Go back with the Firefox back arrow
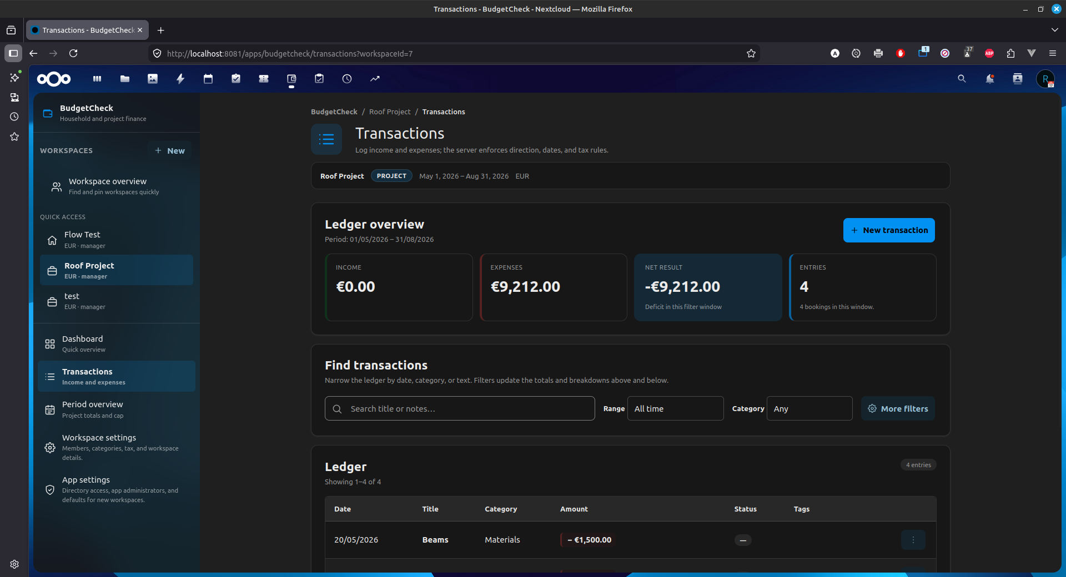Image resolution: width=1066 pixels, height=577 pixels. click(x=33, y=53)
